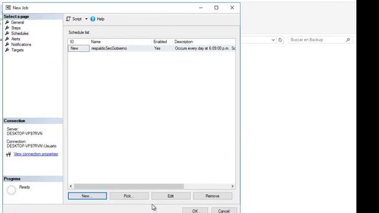Expand the Script dropdown arrow
This screenshot has height=213, width=379.
pyautogui.click(x=86, y=19)
